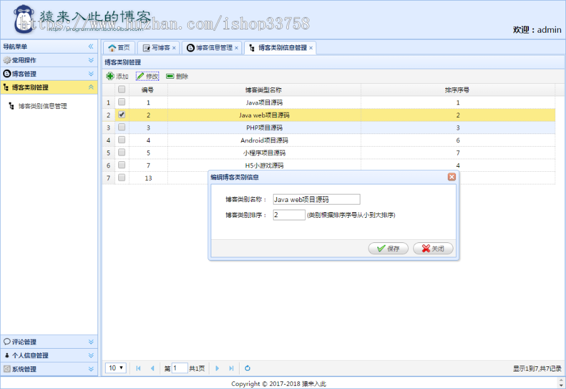Image resolution: width=566 pixels, height=389 pixels.
Task: Click the refresh icon in the pagination bar
Action: [x=247, y=368]
